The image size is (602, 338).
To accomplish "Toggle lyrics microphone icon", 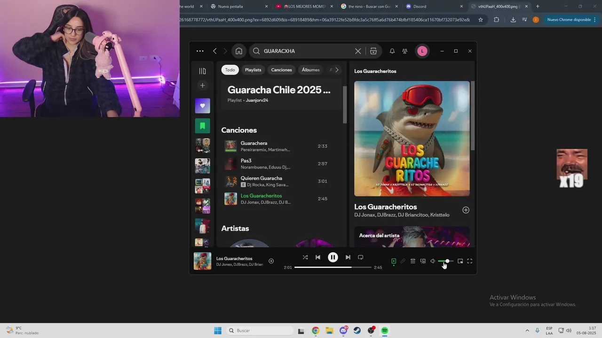I will coord(403,261).
